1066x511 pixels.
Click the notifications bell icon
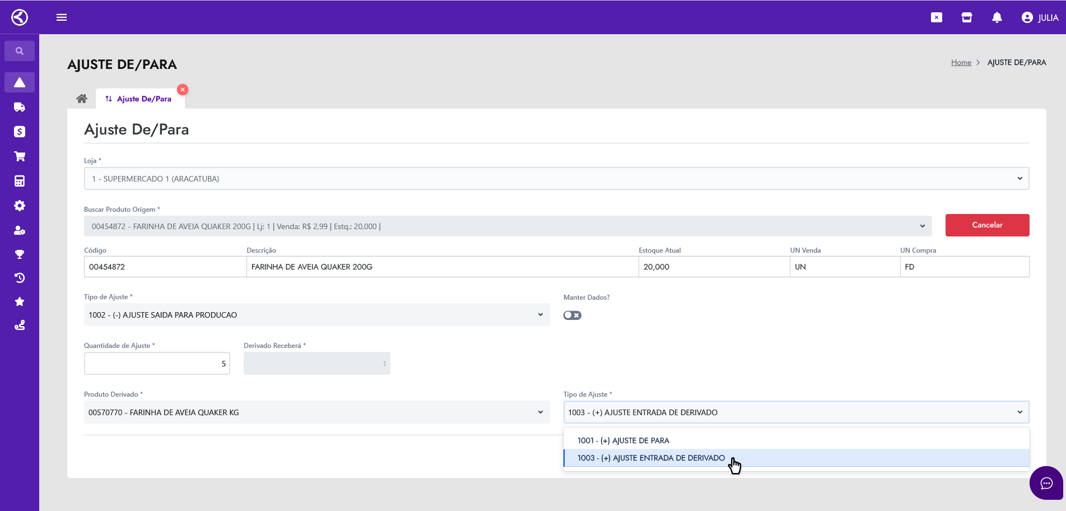coord(997,17)
